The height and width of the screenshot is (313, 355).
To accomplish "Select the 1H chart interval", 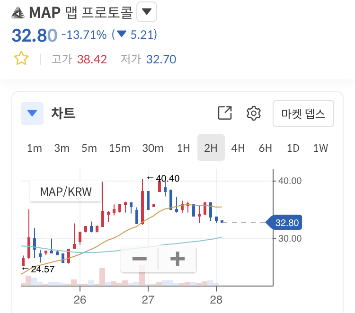I will point(183,148).
